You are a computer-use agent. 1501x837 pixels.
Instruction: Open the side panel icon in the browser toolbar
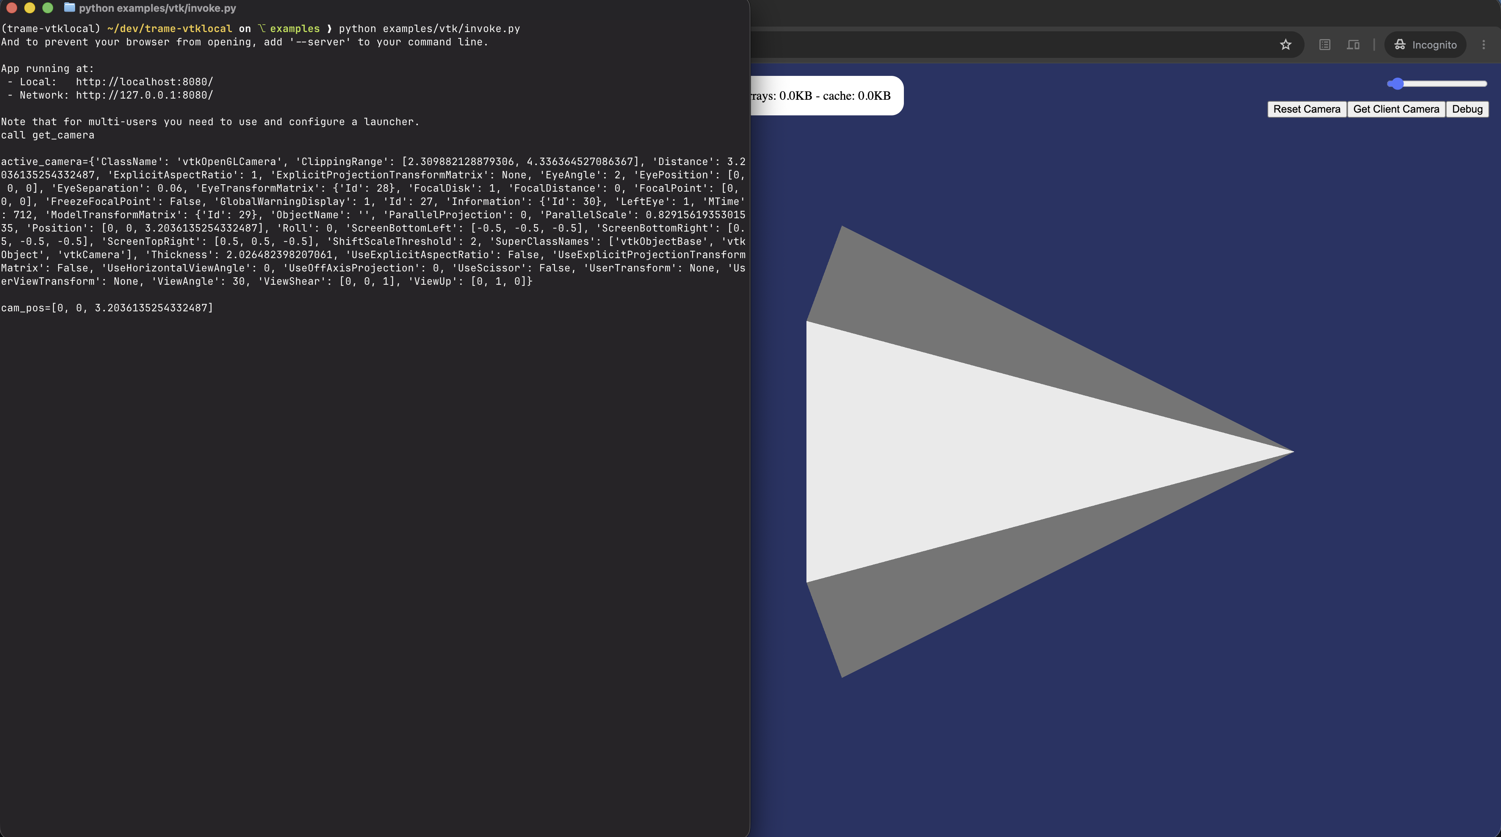pyautogui.click(x=1353, y=45)
